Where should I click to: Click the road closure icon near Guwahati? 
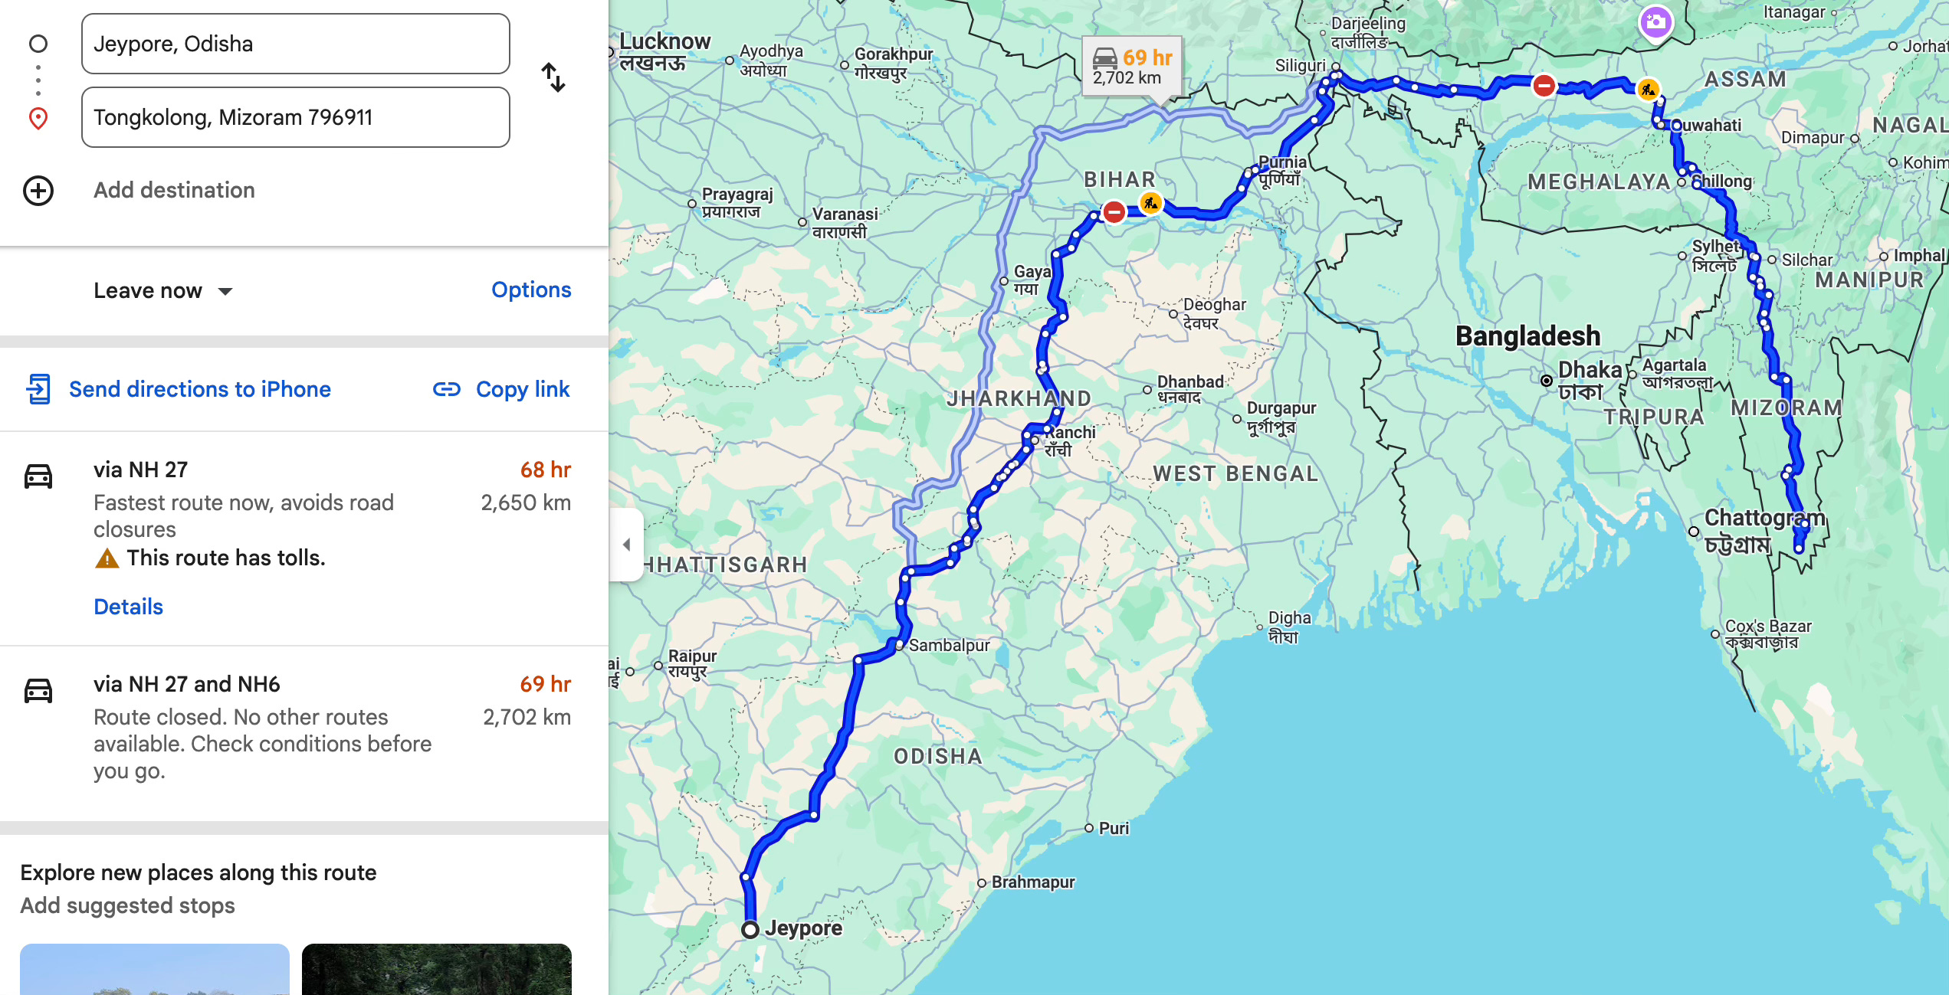pyautogui.click(x=1544, y=85)
